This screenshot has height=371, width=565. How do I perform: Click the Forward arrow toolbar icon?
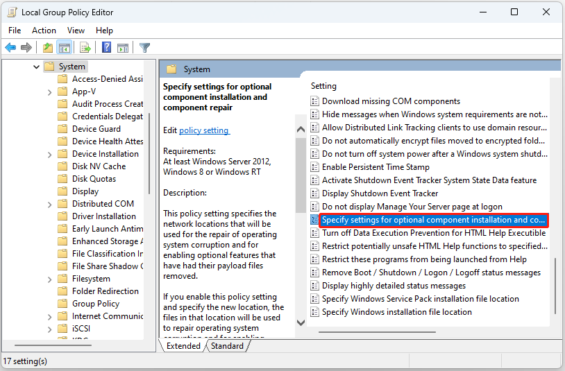(x=26, y=47)
